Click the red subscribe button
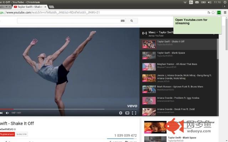This screenshot has height=142, width=228. [7, 134]
